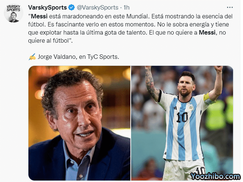Image resolution: width=243 pixels, height=182 pixels.
Task: Click the blue verified badge icon
Action: [71, 7]
